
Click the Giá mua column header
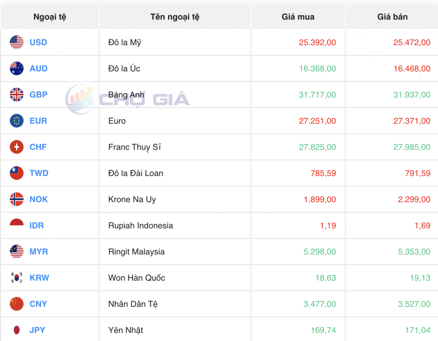coord(298,17)
